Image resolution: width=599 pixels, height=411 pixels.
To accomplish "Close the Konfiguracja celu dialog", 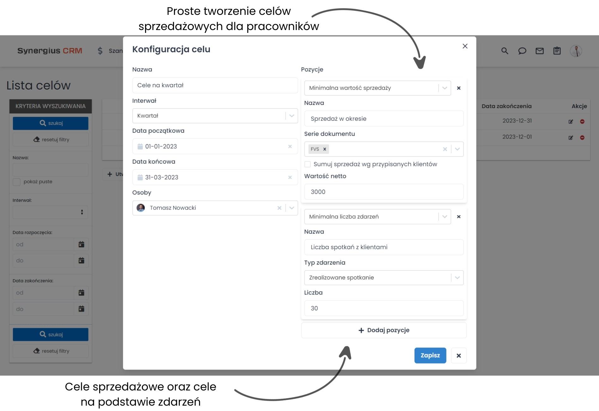I will (465, 46).
